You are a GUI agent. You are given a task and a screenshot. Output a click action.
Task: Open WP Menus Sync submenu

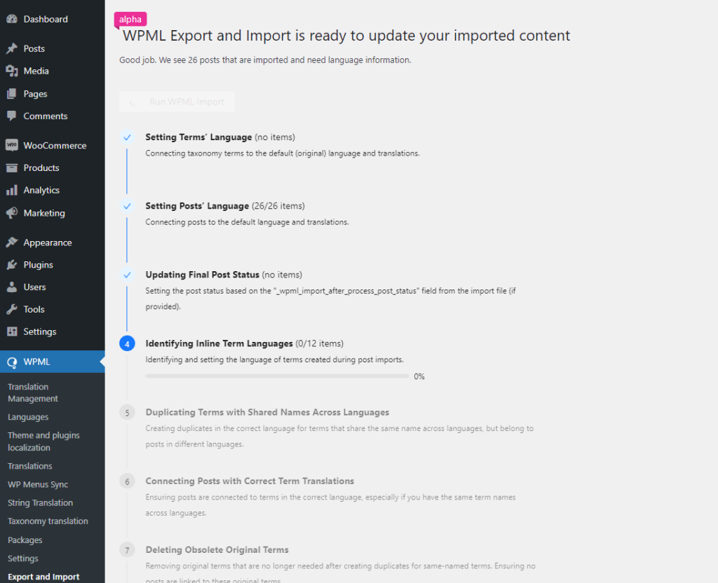pyautogui.click(x=38, y=485)
